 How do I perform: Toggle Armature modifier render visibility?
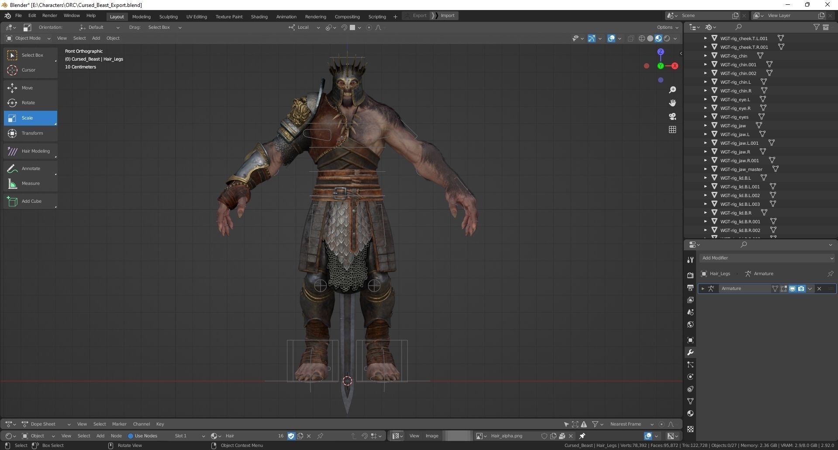tap(801, 289)
